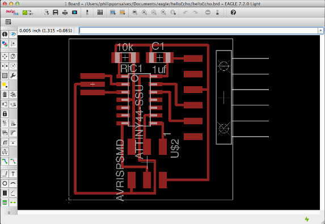Expand hidden tools with double chevron
Screen dimensions: 325x224
click(x=9, y=213)
